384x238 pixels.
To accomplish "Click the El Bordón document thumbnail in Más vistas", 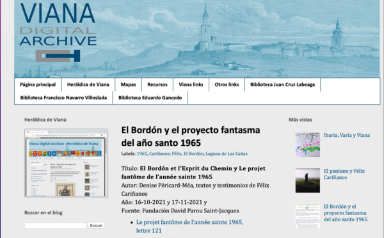I will pos(308,216).
